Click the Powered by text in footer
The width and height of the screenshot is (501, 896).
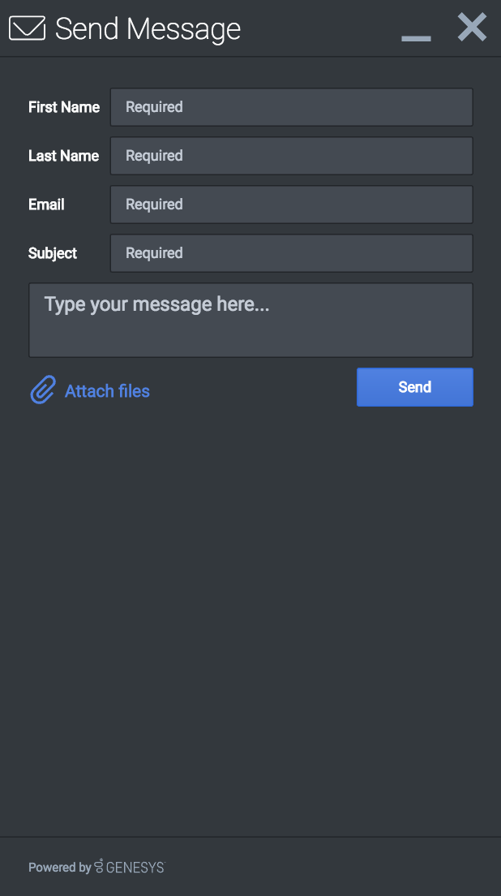click(59, 868)
